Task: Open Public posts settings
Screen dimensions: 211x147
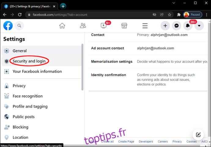Action: point(42,117)
